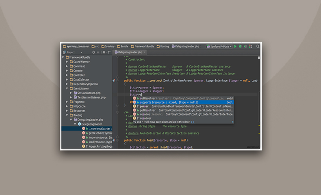Screen dimensions: 321x195
Task: Select Routing breadcrumb in navigation bar
Action: coord(163,47)
